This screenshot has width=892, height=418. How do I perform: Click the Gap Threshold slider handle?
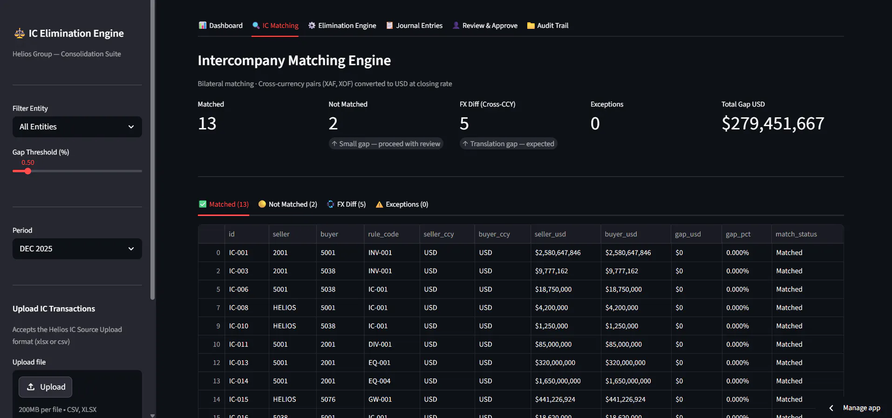click(28, 171)
